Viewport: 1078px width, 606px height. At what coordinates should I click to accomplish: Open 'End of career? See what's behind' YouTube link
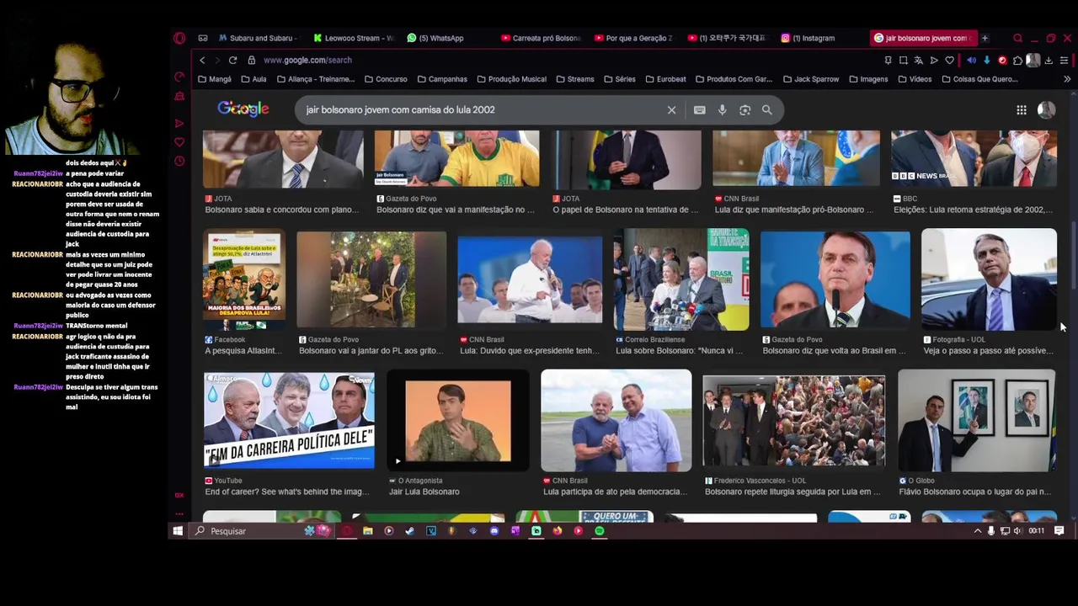287,492
